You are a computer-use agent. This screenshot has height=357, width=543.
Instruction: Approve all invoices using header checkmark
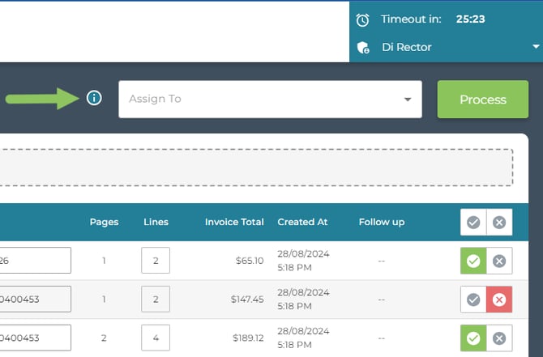pyautogui.click(x=474, y=222)
